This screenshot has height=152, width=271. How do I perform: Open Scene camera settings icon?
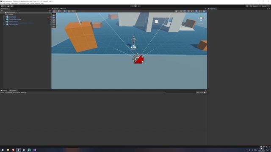point(199,11)
